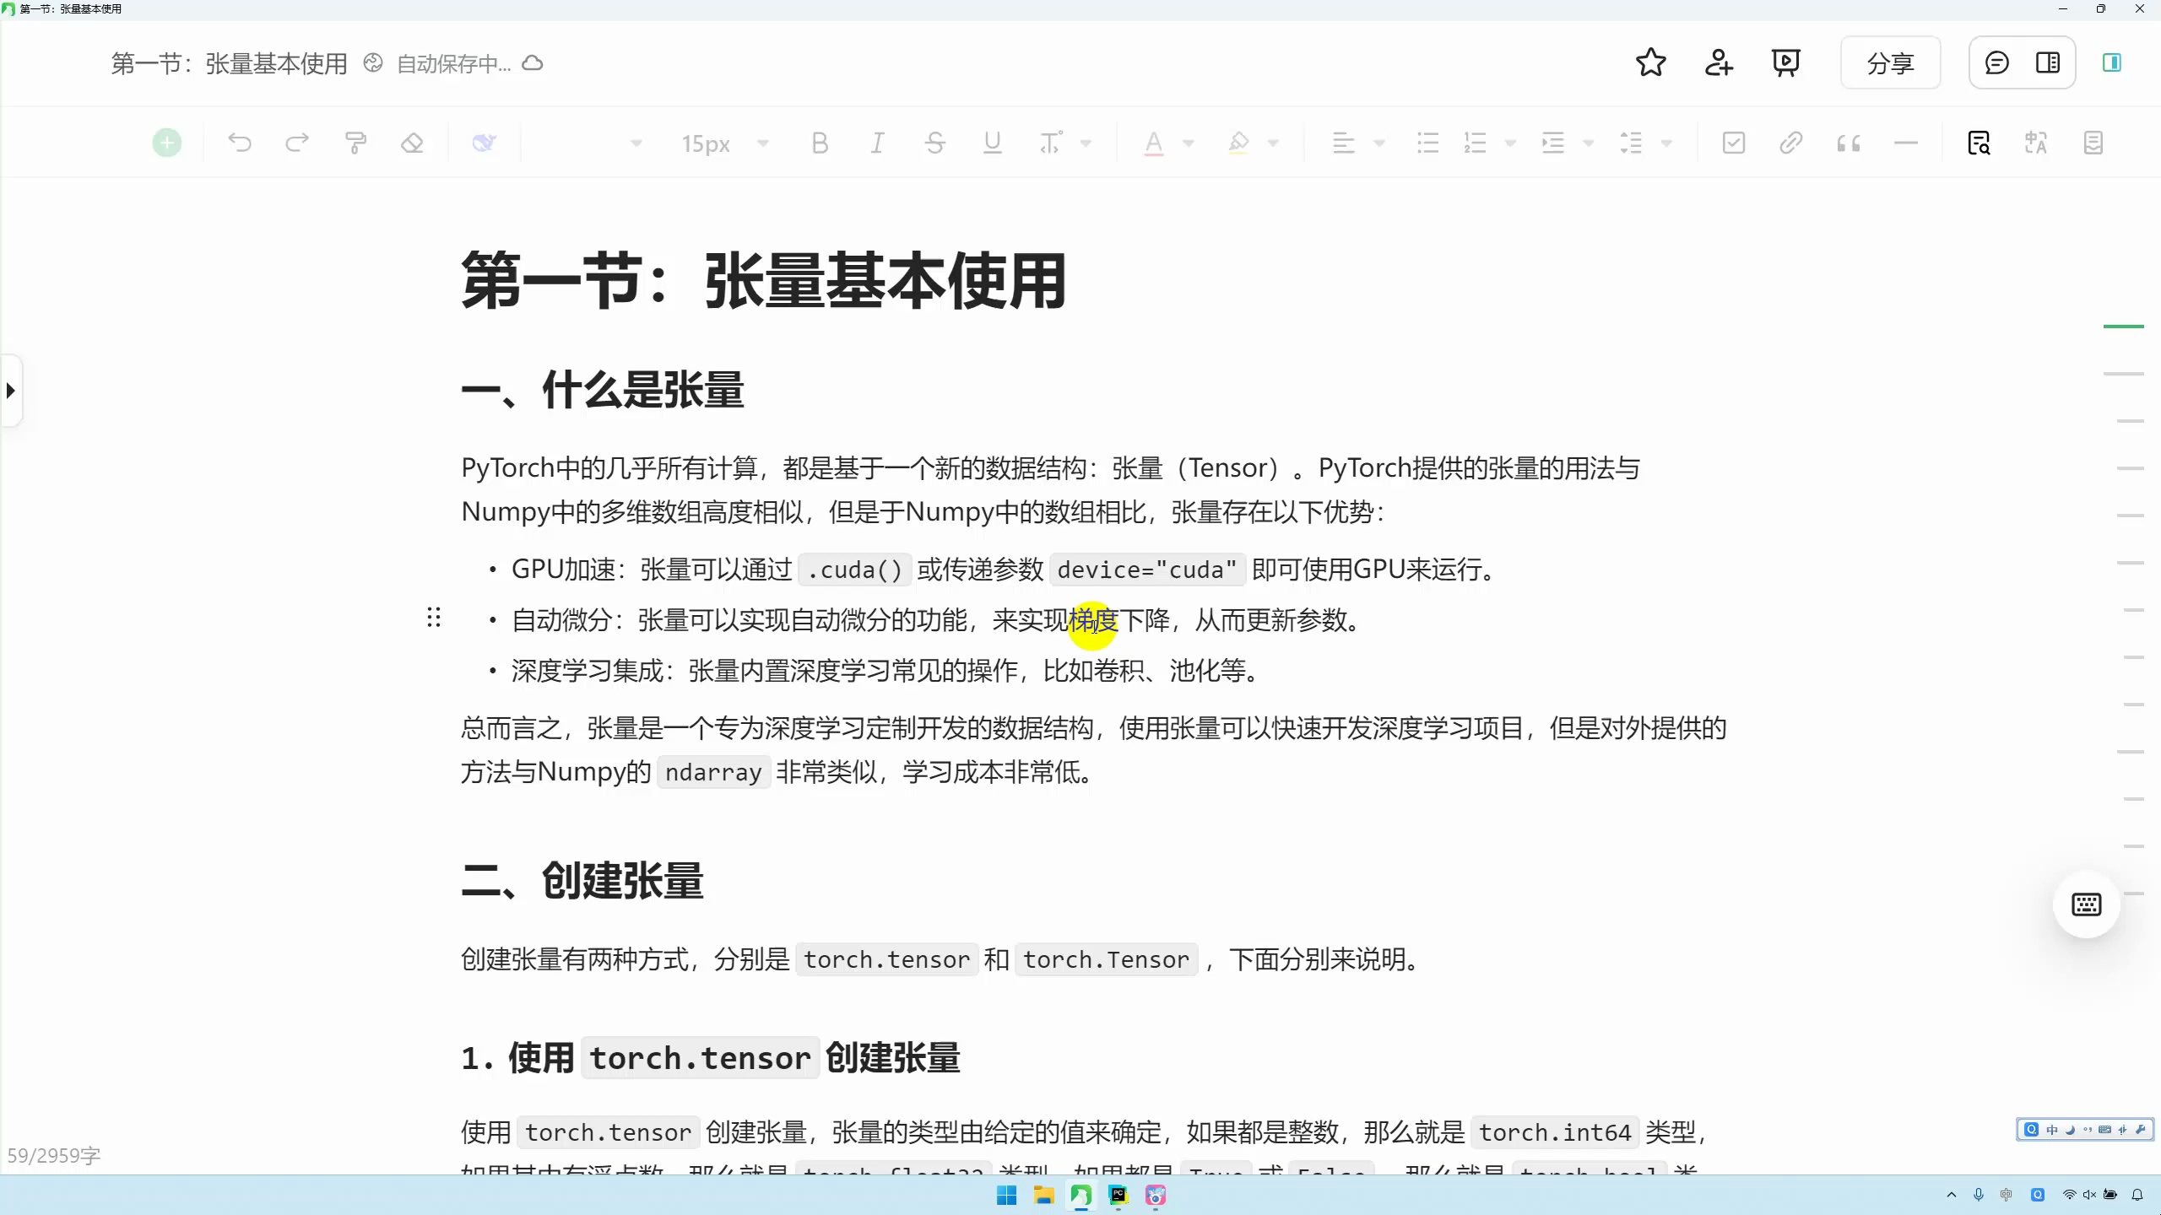Expand the text alignment options
2161x1215 pixels.
coord(1379,143)
